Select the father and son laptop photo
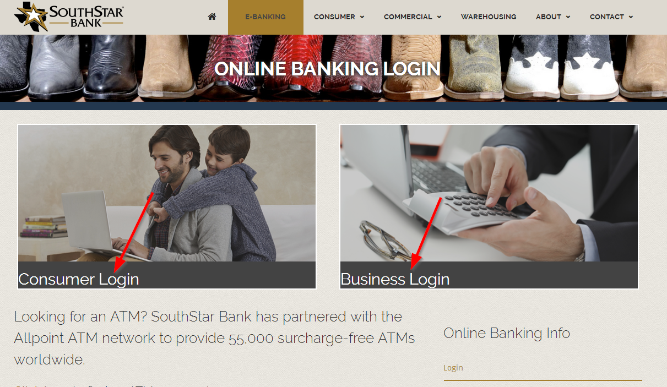The height and width of the screenshot is (387, 667). pos(167,193)
